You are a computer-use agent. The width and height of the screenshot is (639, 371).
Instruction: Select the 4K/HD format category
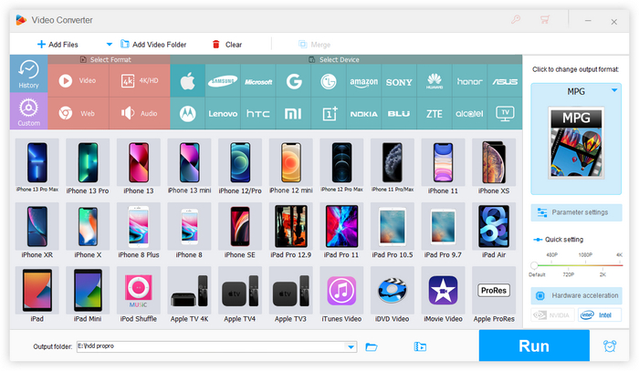(140, 80)
